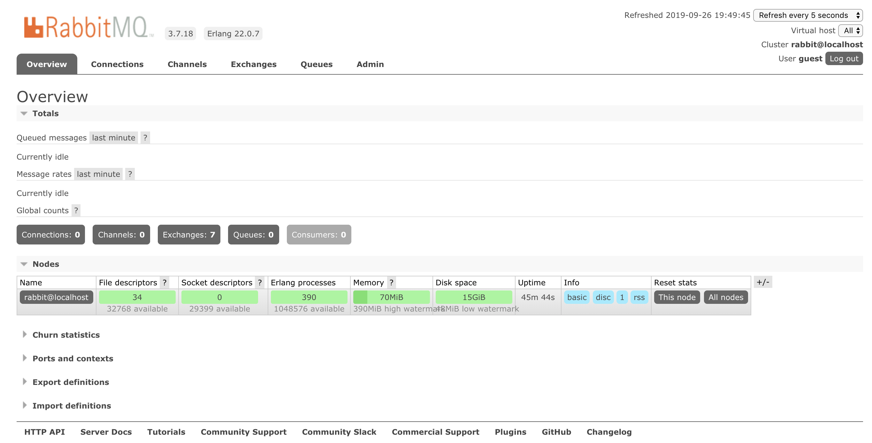Image resolution: width=872 pixels, height=443 pixels.
Task: Click 'This node' reset stats button
Action: point(677,297)
